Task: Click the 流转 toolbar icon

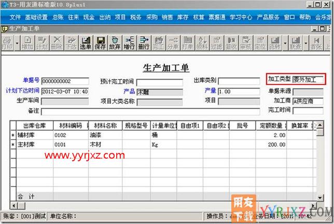Action: tap(274, 43)
